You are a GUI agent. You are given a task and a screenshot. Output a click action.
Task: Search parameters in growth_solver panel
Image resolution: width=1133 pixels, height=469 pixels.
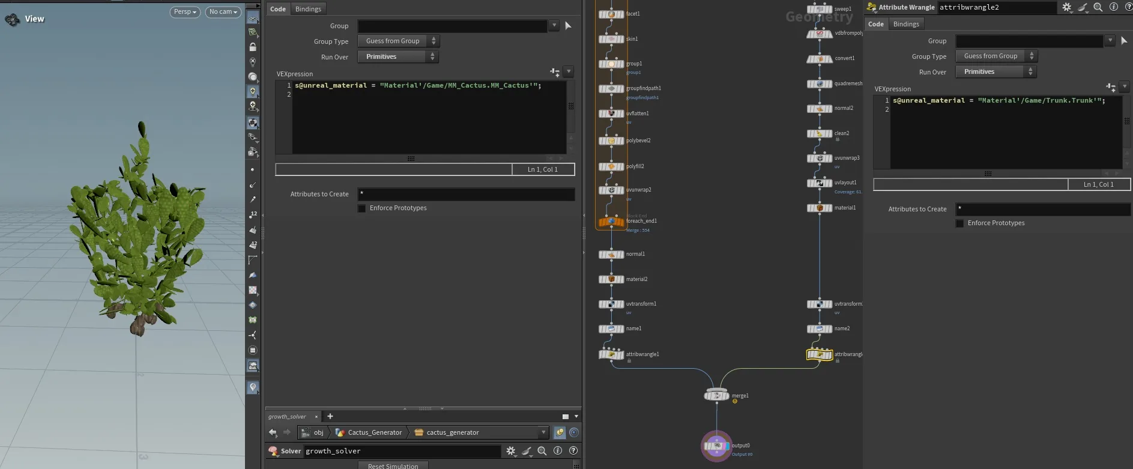tap(542, 451)
